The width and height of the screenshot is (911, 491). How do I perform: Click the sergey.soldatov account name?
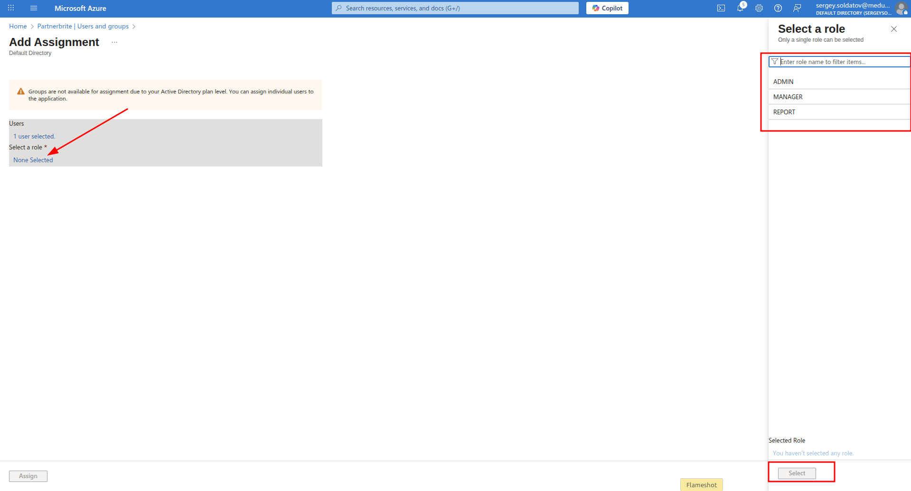click(x=853, y=5)
